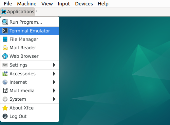170x125 pixels.
Task: Select File Manager menu entry
Action: point(30,39)
